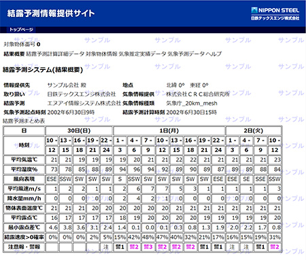Click the 警3 warning cell
Image resolution: width=306 pixels, height=260 pixels.
point(148,247)
